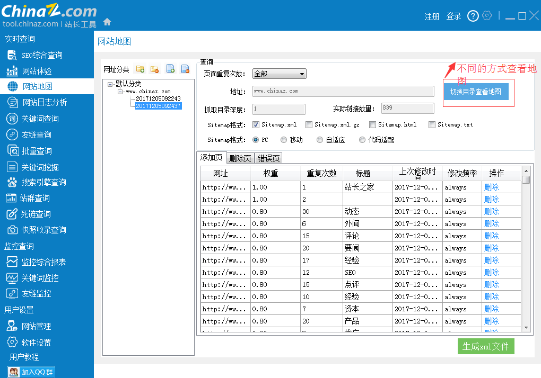
Task: Open 关键词查询 sidebar item
Action: 33,119
